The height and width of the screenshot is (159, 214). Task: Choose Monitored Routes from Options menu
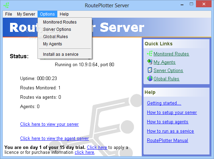click(65, 22)
